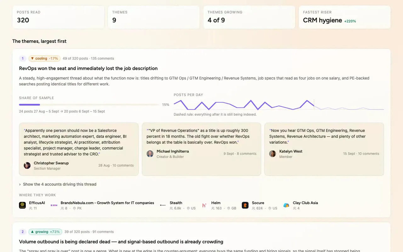
Task: Select the Themes Growing stat card
Action: (x=249, y=17)
